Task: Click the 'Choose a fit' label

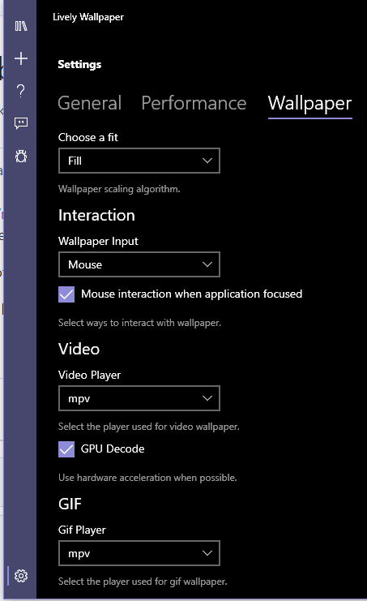Action: (88, 137)
